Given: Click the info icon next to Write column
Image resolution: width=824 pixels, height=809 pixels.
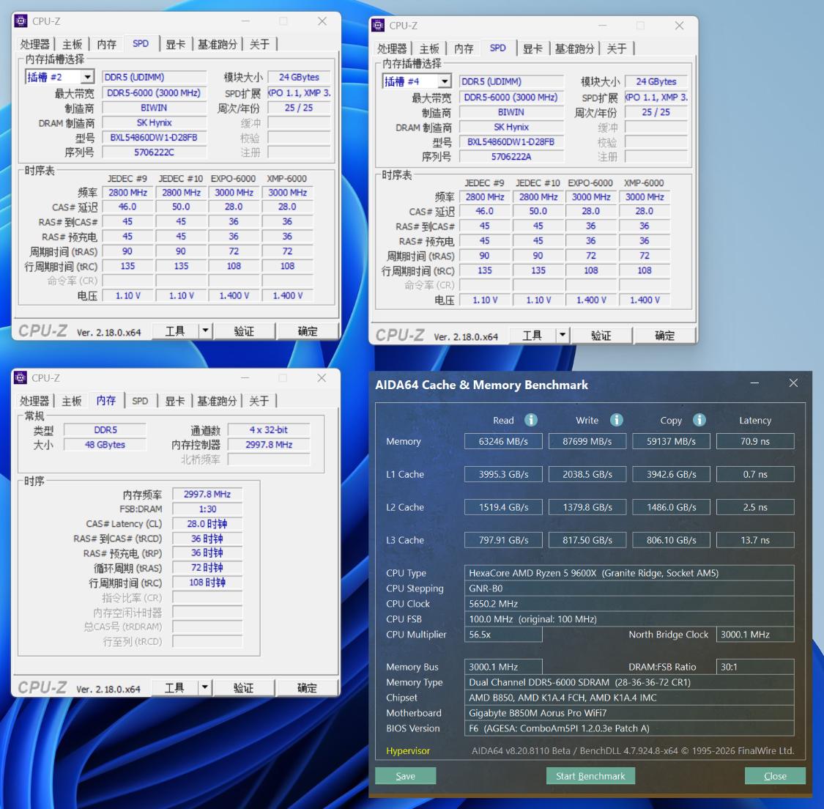Looking at the screenshot, I should [616, 420].
